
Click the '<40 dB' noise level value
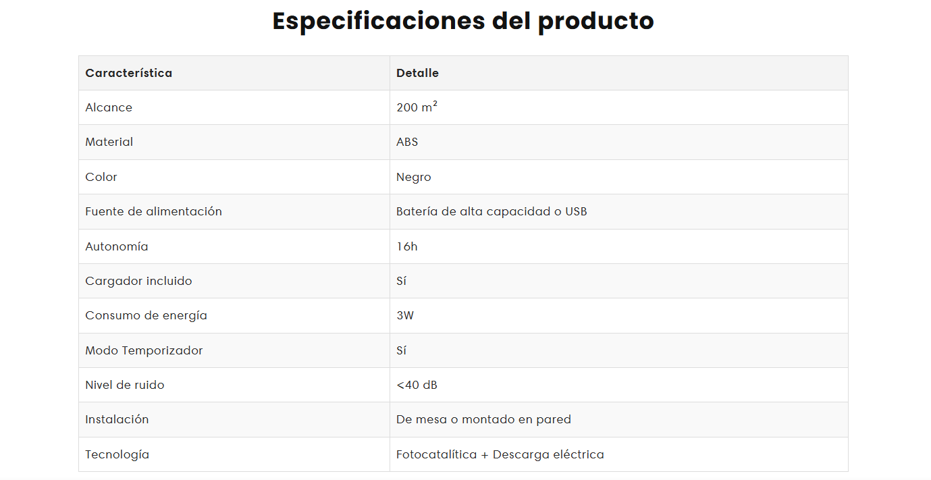[x=417, y=385]
